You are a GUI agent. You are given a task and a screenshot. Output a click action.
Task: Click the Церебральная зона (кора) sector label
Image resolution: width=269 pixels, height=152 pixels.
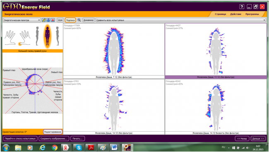pyautogui.click(x=35, y=69)
